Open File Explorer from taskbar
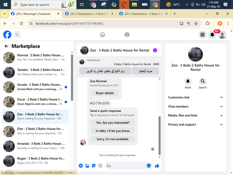 click(134, 5)
